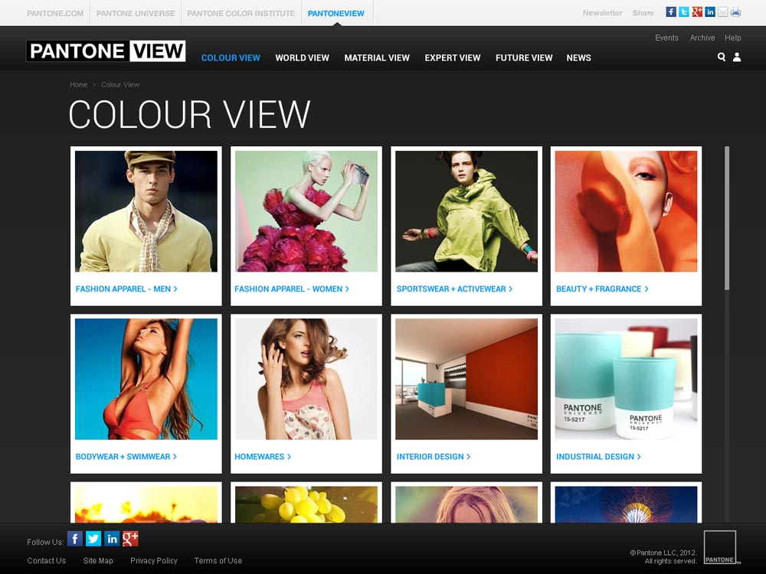Open Fashion Apparel - Men category link
The image size is (766, 574).
coord(126,289)
